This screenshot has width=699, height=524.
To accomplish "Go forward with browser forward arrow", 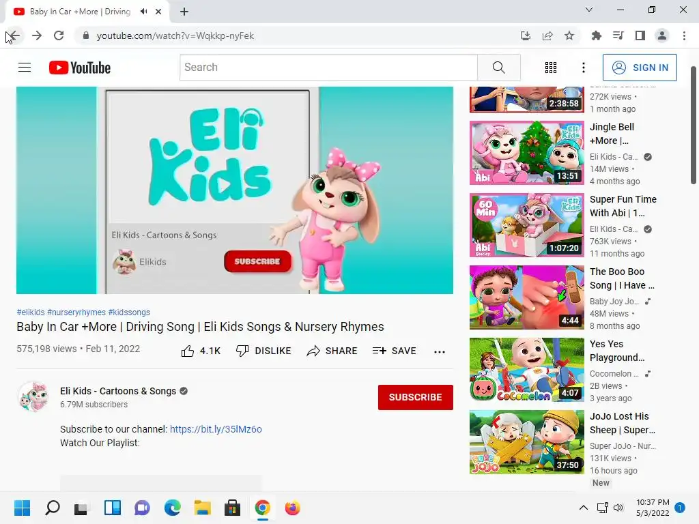I will coord(37,35).
